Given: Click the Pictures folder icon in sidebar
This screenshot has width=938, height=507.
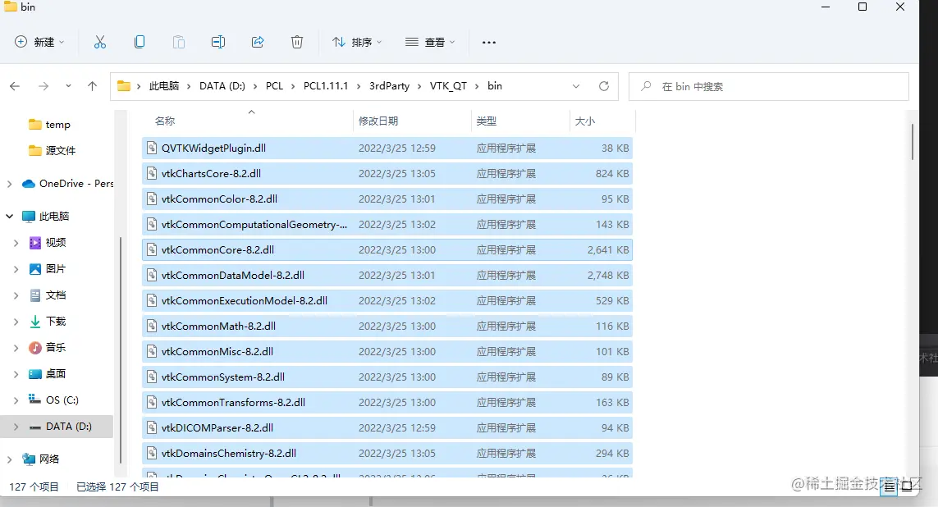Looking at the screenshot, I should tap(35, 268).
